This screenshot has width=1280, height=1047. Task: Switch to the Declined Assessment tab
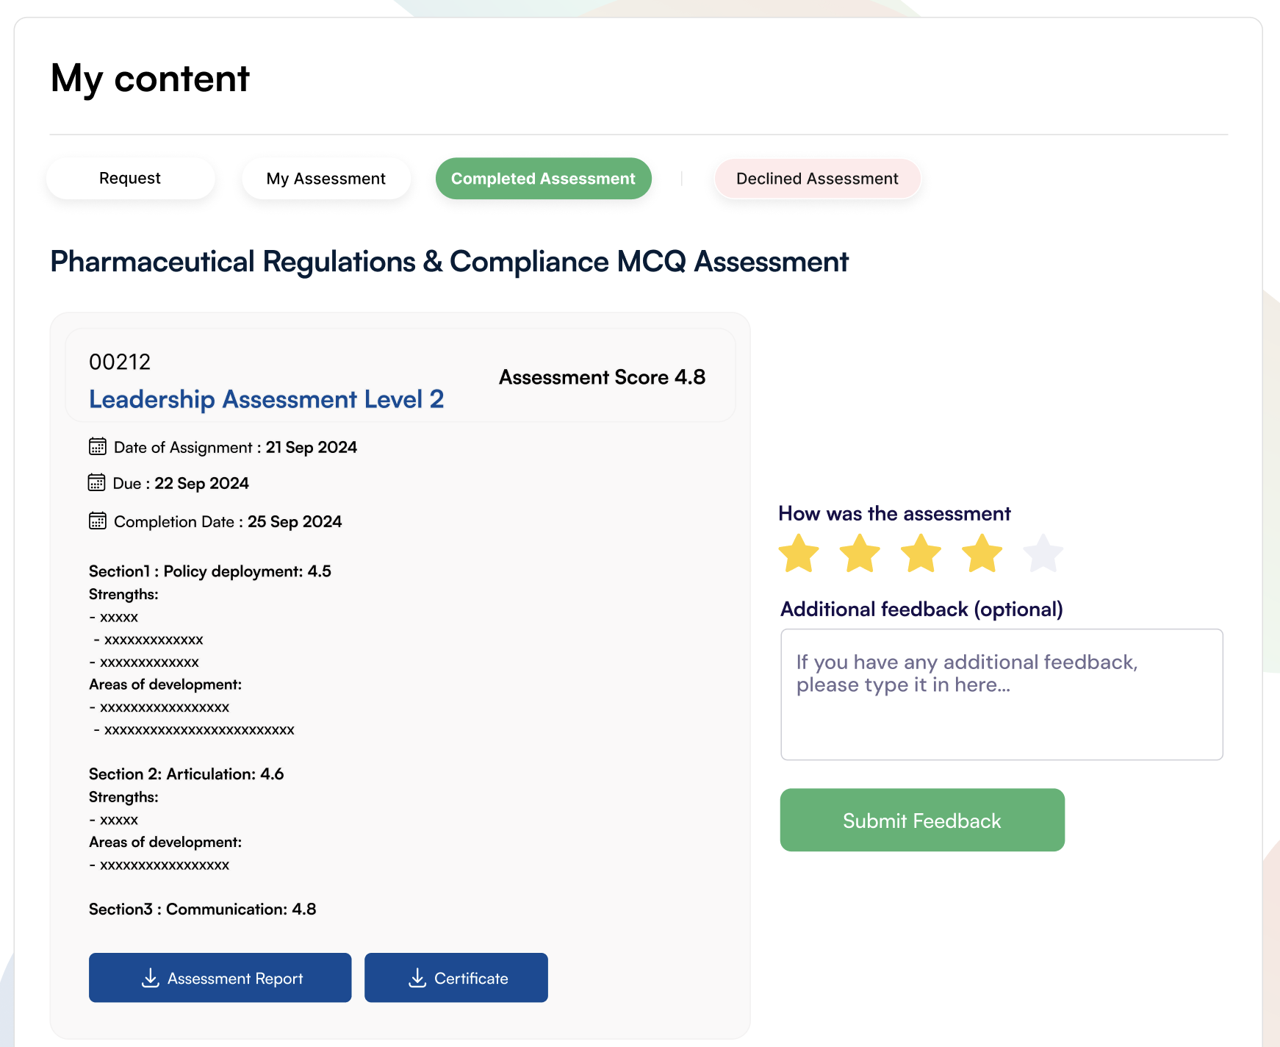(817, 178)
